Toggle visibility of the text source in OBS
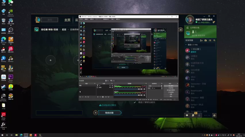The height and width of the screenshot is (137, 245). (x=110, y=86)
